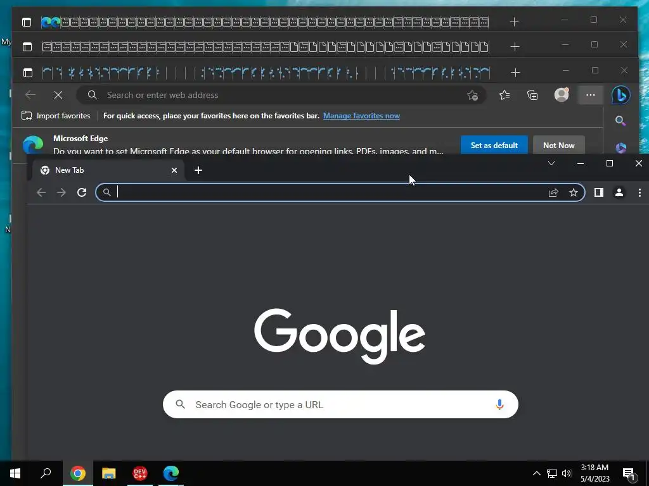Add new tab in the front Edge window

515,73
